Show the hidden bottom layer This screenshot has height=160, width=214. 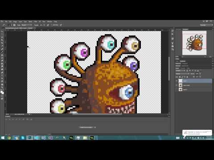point(177,89)
